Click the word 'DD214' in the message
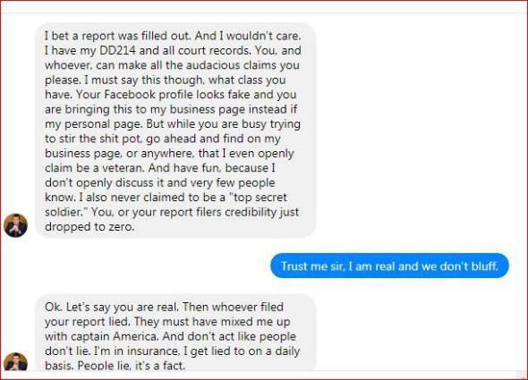Screen dimensions: 528x380 [x=117, y=50]
